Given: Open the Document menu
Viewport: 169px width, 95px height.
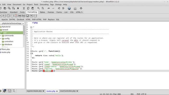Looking at the screenshot, I should click(17, 4).
